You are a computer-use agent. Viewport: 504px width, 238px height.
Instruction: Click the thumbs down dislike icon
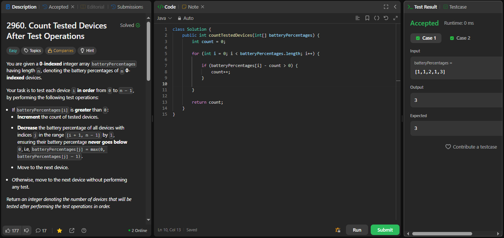click(27, 231)
